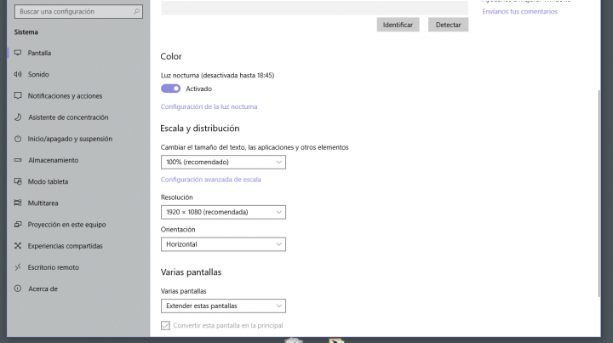Open the 100% (recomendado) scale dropdown

click(x=223, y=162)
